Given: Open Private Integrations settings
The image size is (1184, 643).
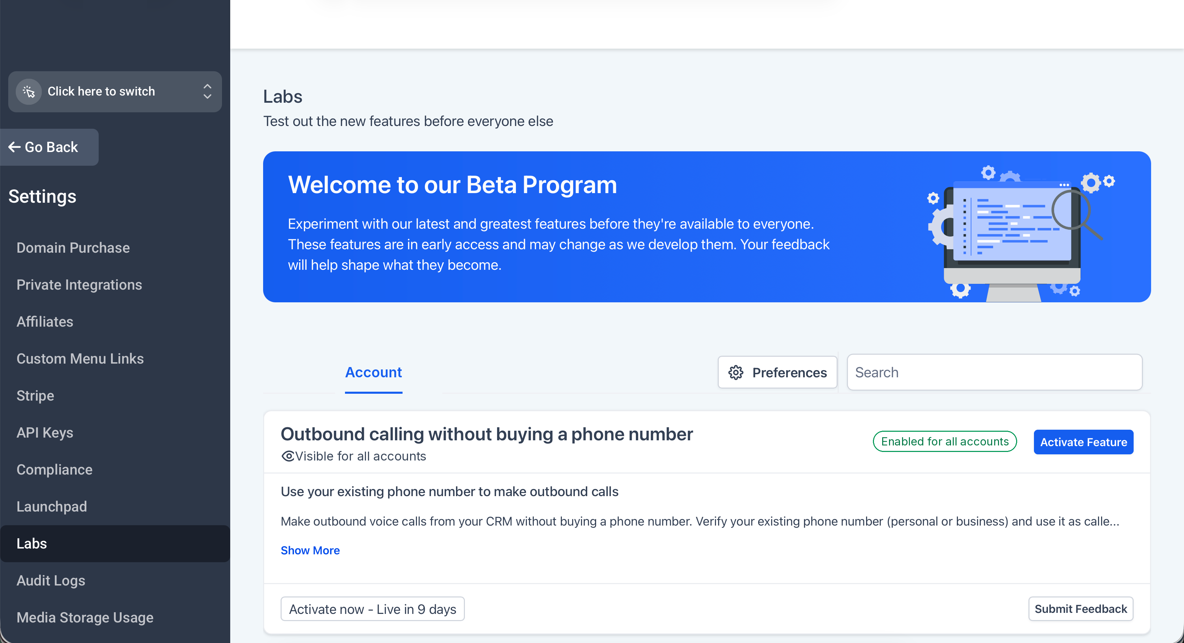Looking at the screenshot, I should (x=79, y=285).
